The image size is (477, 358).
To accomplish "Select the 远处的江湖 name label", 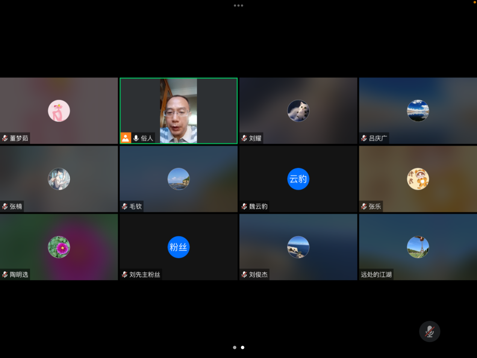I will [x=376, y=275].
